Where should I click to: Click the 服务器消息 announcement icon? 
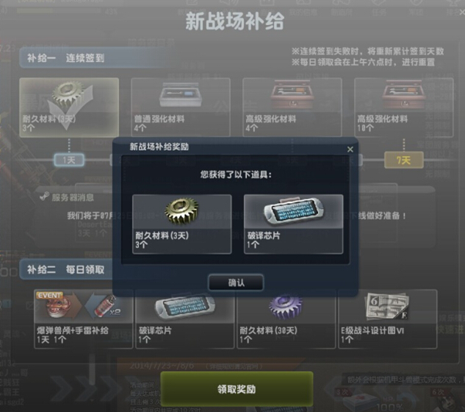(45, 196)
